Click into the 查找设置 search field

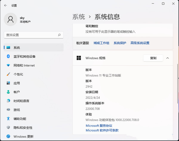click(x=34, y=35)
